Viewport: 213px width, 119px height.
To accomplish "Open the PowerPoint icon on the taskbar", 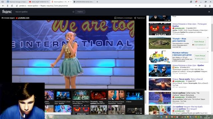I will click(51, 117).
